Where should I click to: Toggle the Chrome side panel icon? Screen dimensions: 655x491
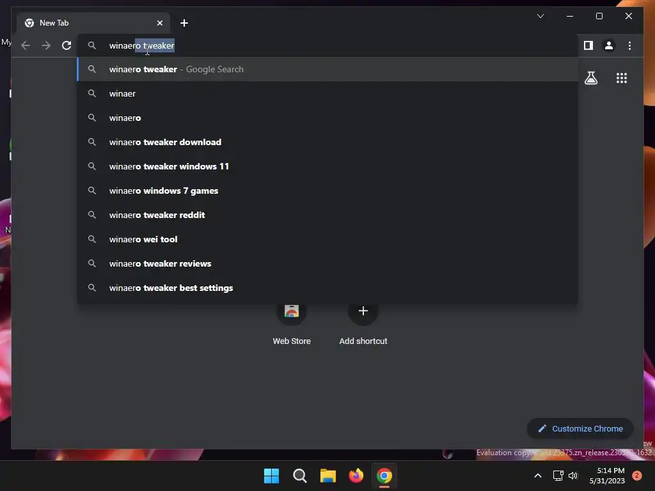click(588, 45)
